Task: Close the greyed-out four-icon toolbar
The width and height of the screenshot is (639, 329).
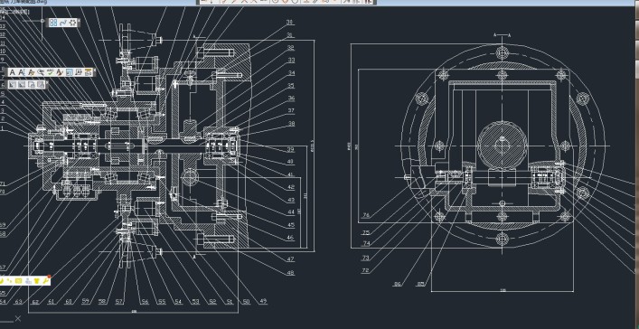Action: [47, 83]
